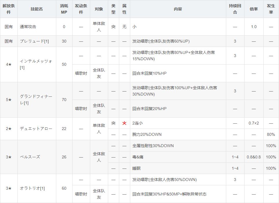Click the text 回合末回复20%HP
Image resolution: width=279 pixels, height=203 pixels.
click(149, 109)
